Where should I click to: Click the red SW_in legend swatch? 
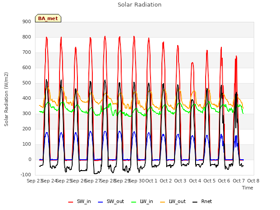(71, 202)
